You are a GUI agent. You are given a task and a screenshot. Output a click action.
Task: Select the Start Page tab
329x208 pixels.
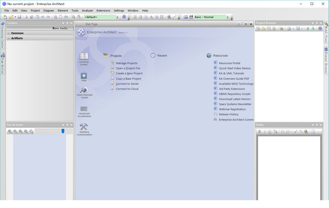91,24
